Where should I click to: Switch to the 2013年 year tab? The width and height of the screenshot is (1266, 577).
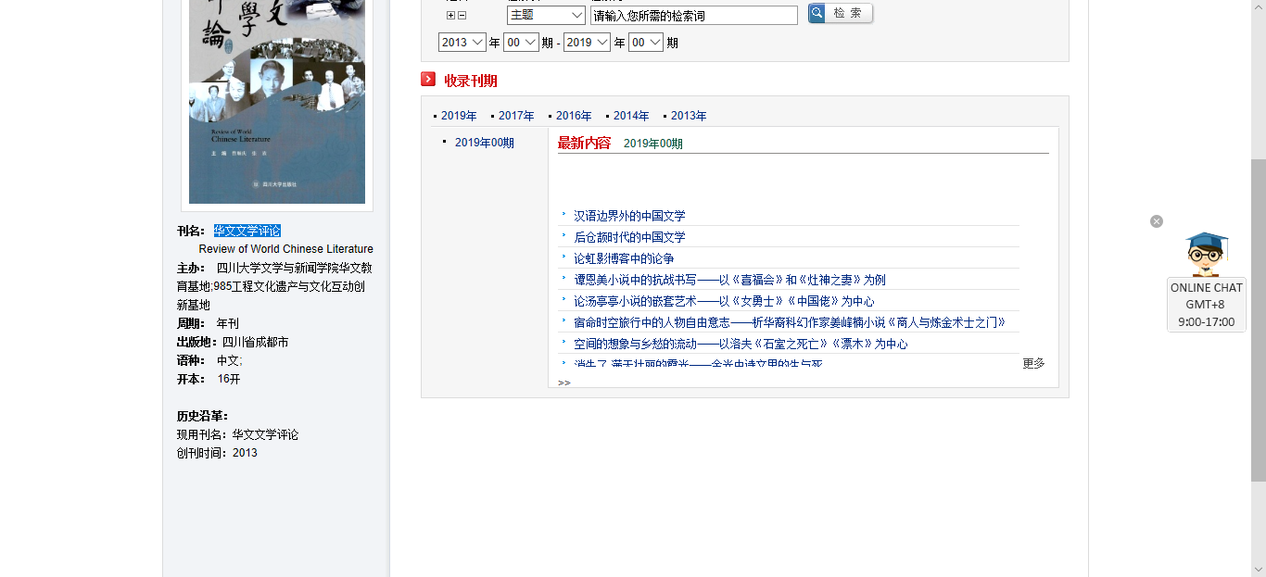pos(689,116)
